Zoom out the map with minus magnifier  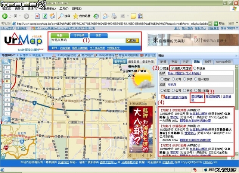tap(6, 119)
